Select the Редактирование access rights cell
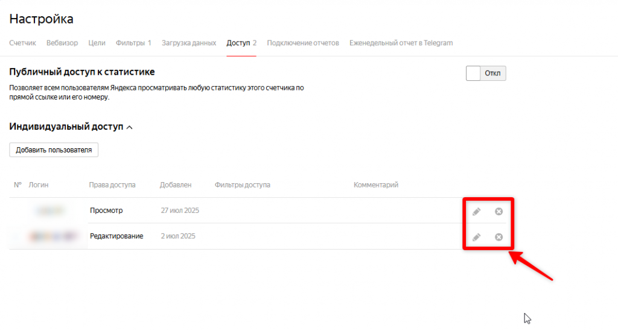The height and width of the screenshot is (331, 618). (x=116, y=236)
